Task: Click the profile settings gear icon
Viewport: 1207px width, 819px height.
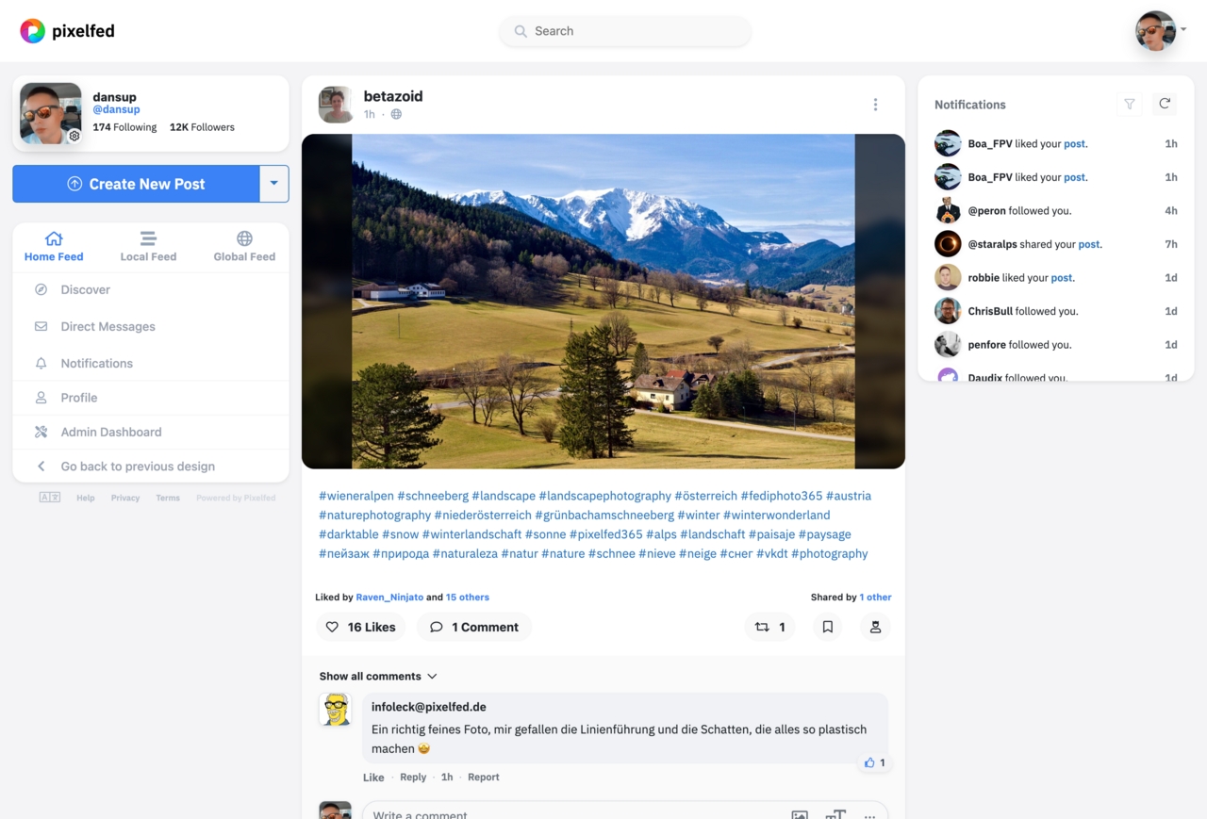Action: [x=74, y=136]
